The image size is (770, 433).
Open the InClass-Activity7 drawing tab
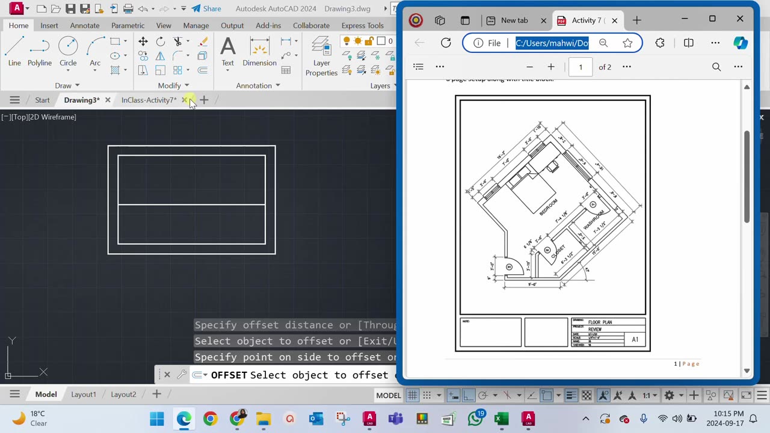click(149, 100)
